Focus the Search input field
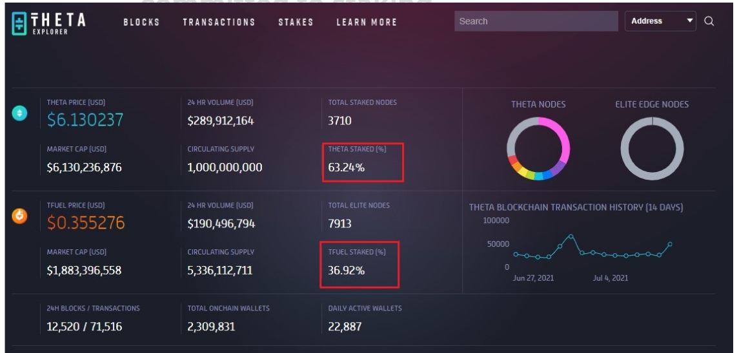739x353 pixels. [x=536, y=21]
